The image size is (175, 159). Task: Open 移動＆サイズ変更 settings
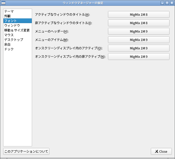point(18,30)
